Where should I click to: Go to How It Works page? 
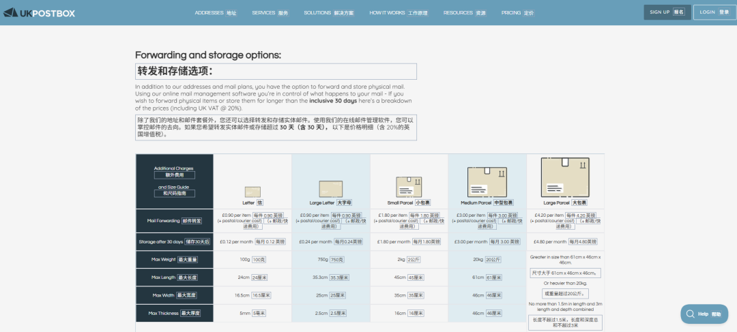pyautogui.click(x=399, y=13)
